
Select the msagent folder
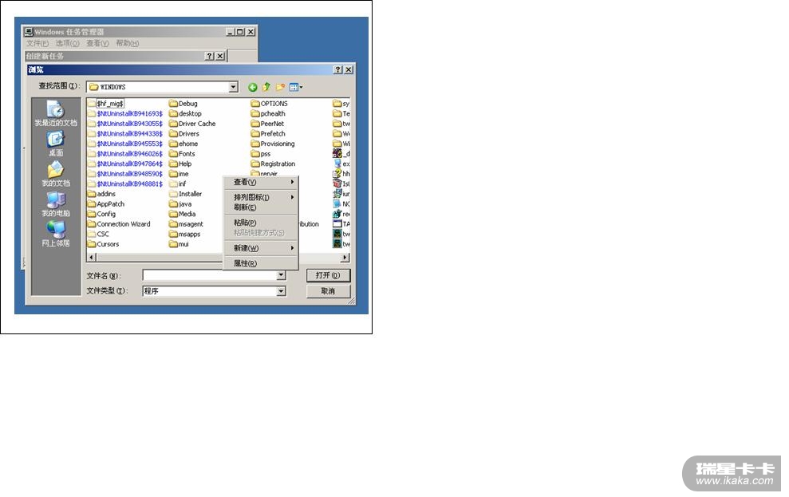[x=186, y=224]
